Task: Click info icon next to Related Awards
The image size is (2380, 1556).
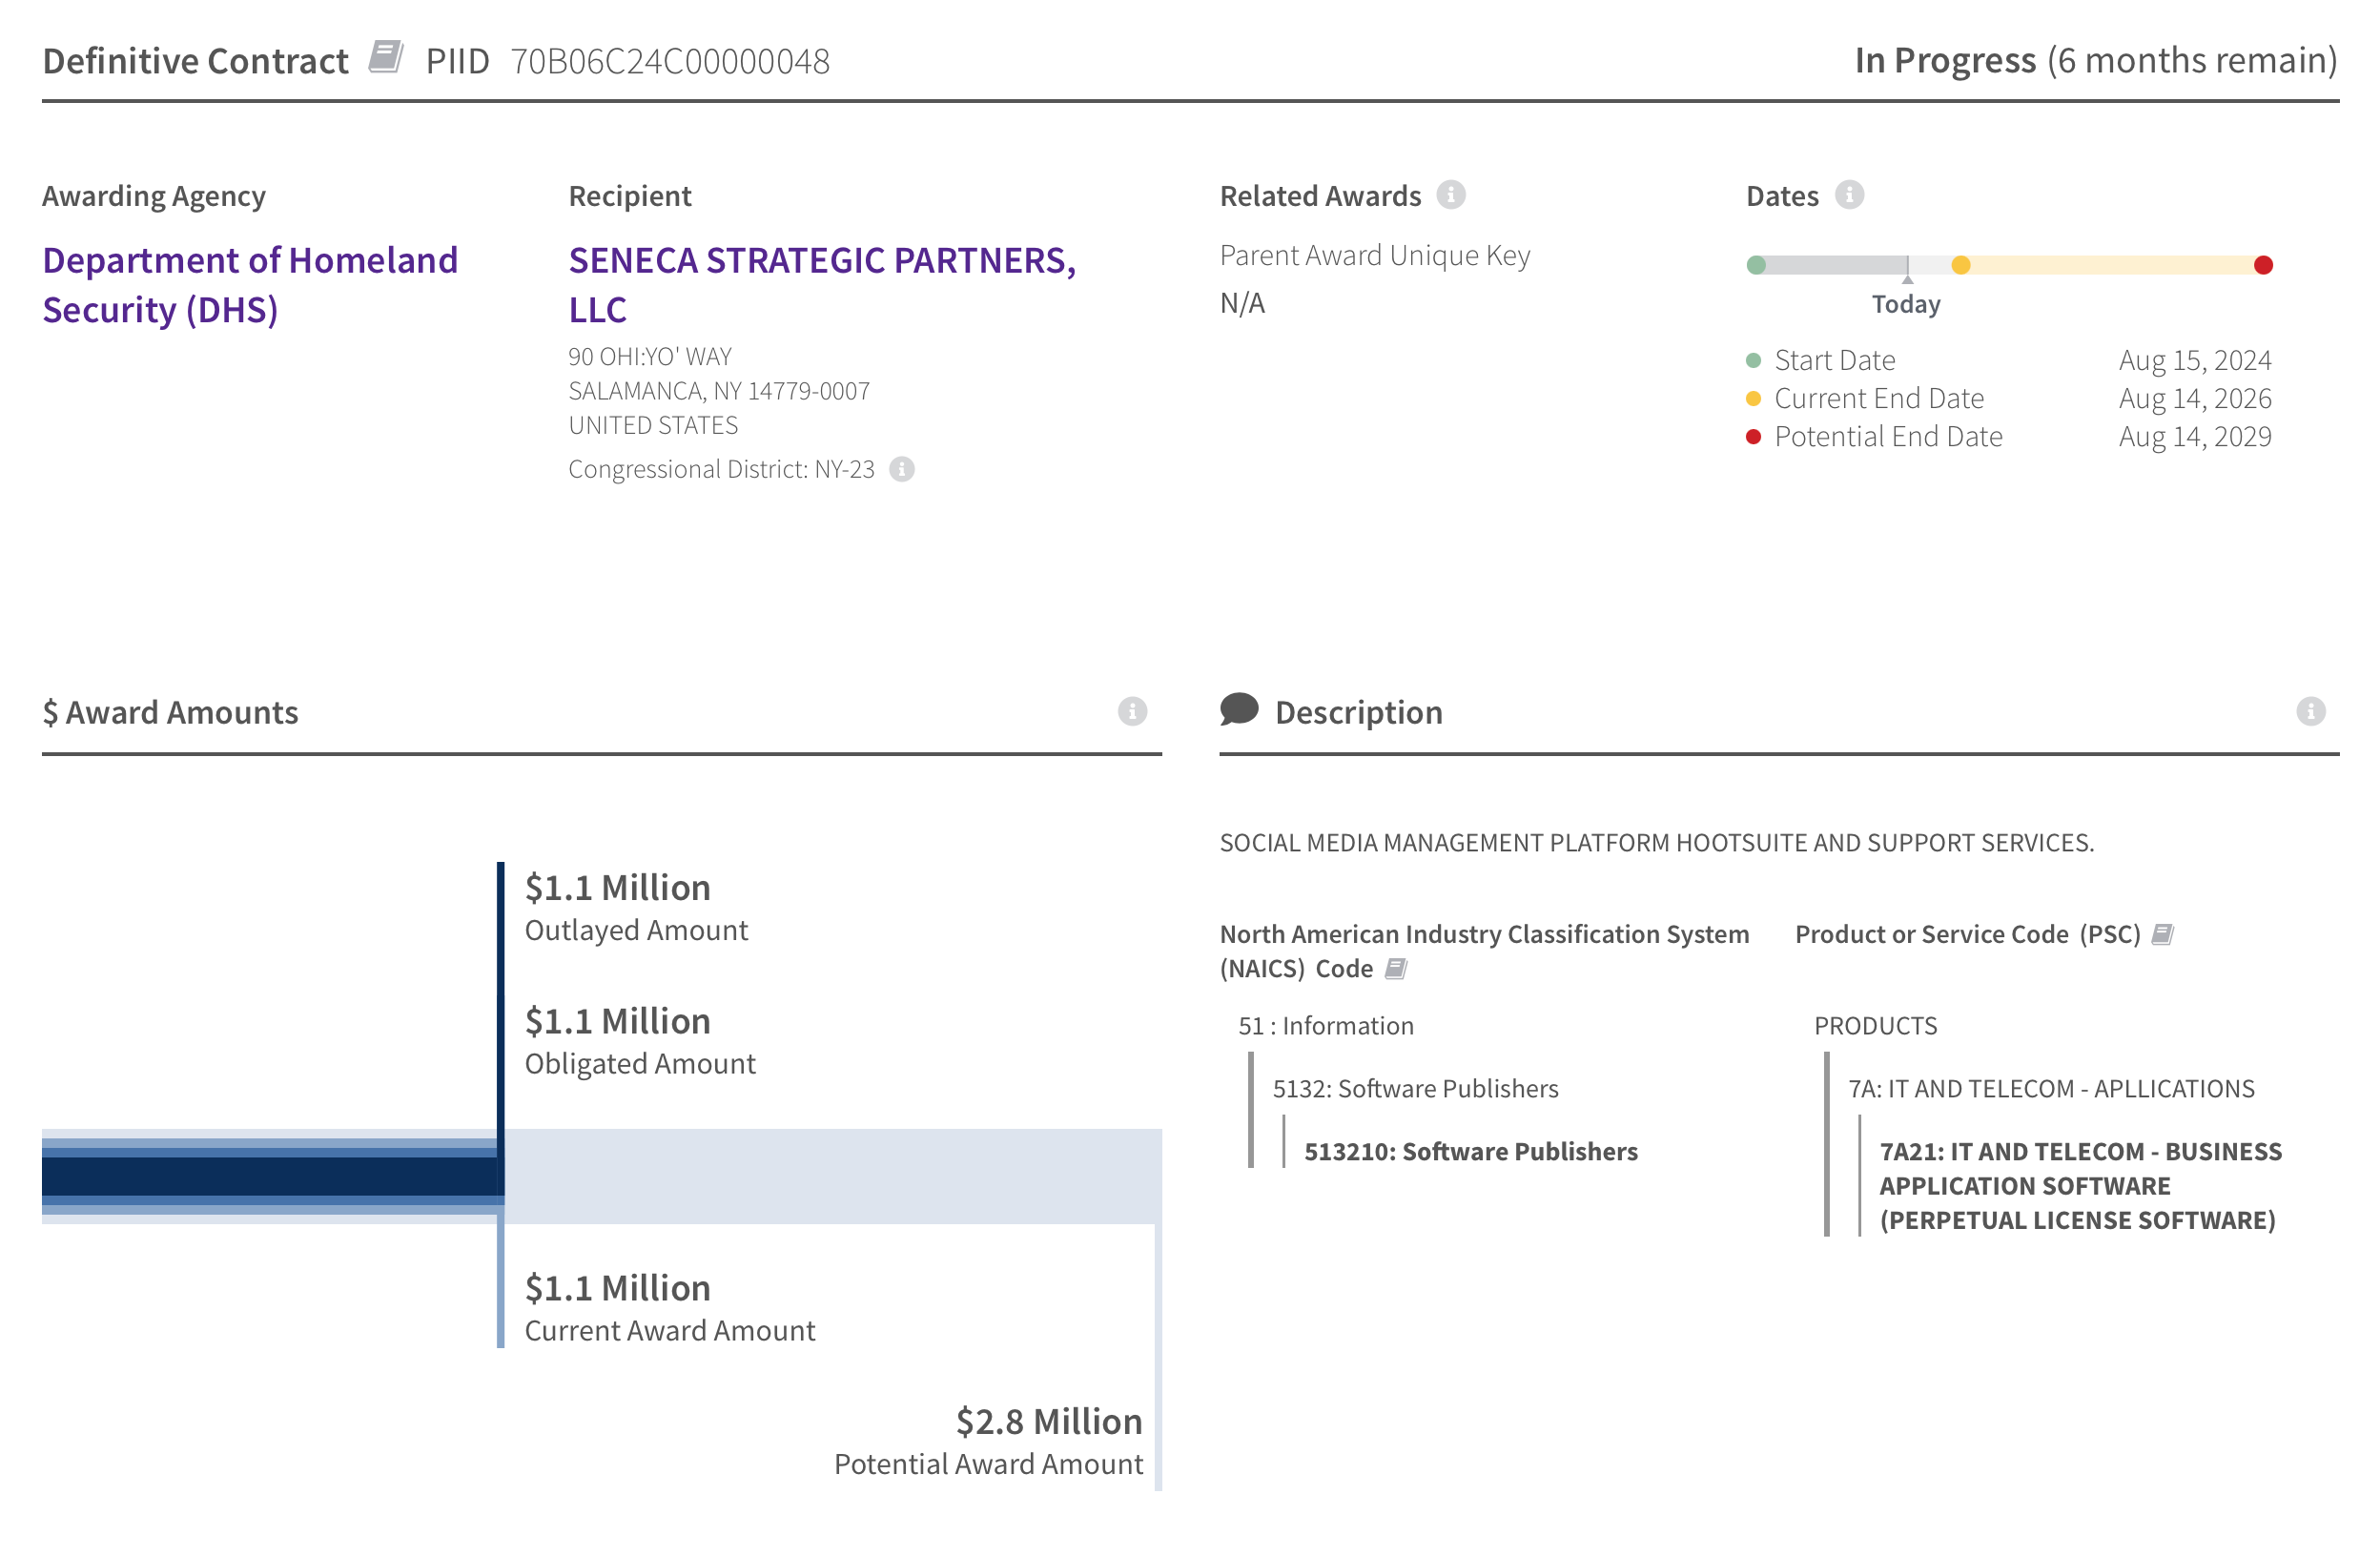Action: click(x=1450, y=195)
